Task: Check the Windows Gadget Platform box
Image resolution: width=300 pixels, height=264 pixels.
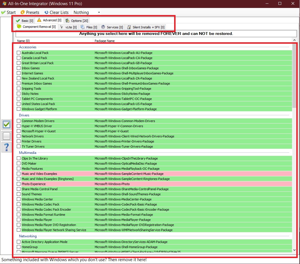Action: [18, 109]
